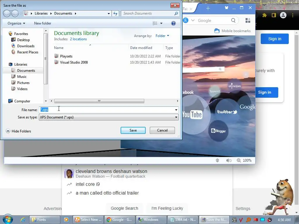Click the I'm Feeling Lucky button
This screenshot has width=299, height=224.
pyautogui.click(x=167, y=208)
